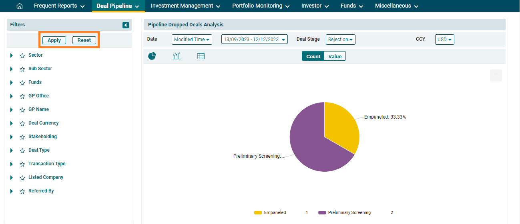The width and height of the screenshot is (520, 224).
Task: Switch to bar chart view icon
Action: pyautogui.click(x=177, y=56)
